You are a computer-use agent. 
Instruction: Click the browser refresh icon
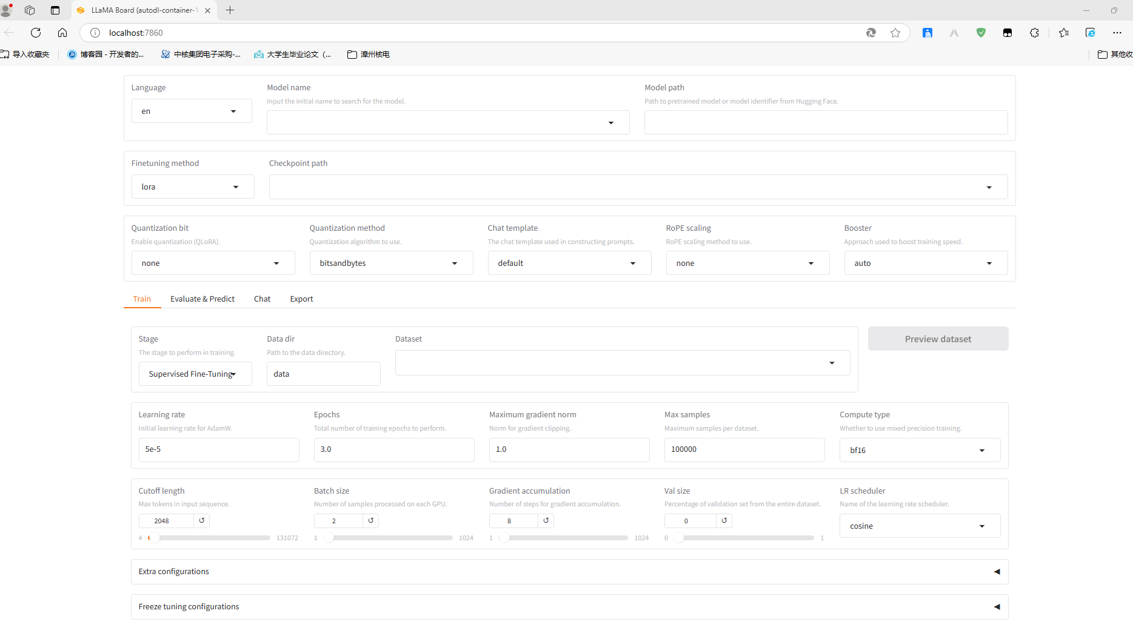coord(36,33)
